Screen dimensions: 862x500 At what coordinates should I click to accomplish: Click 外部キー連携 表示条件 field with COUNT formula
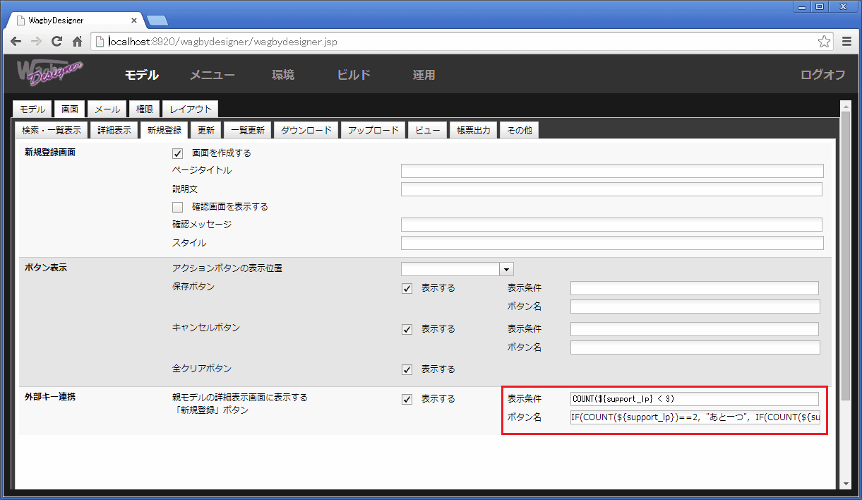click(695, 399)
